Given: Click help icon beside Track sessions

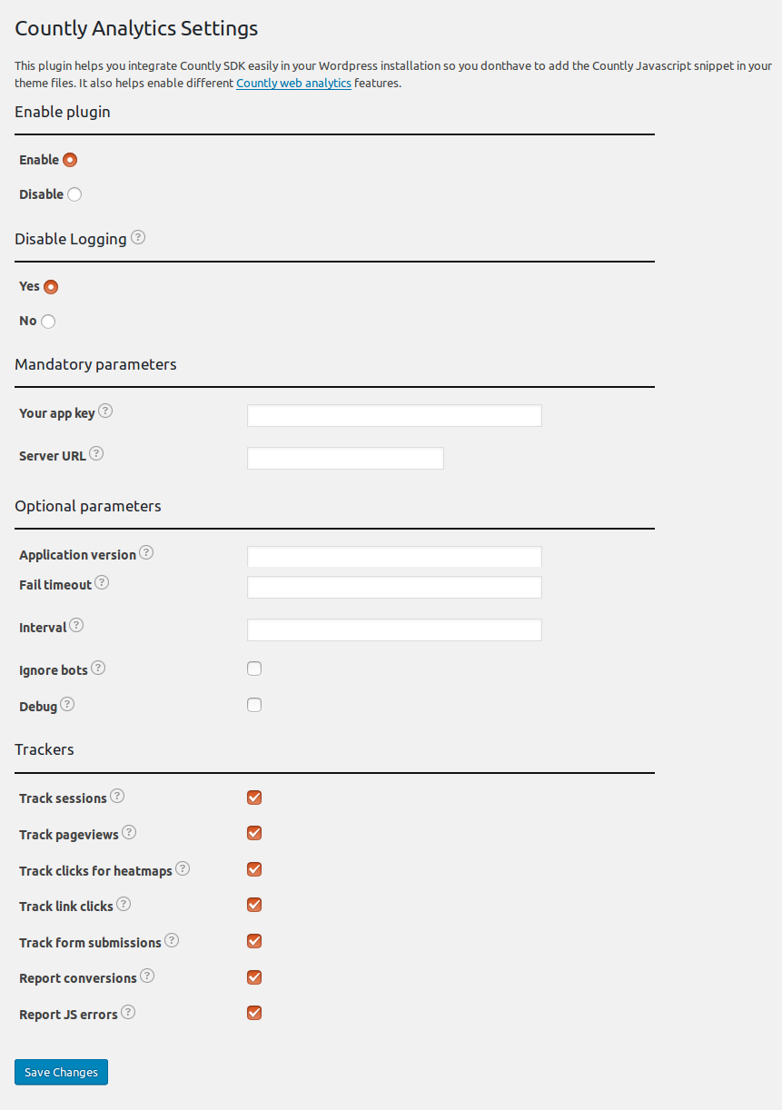Looking at the screenshot, I should click(117, 796).
